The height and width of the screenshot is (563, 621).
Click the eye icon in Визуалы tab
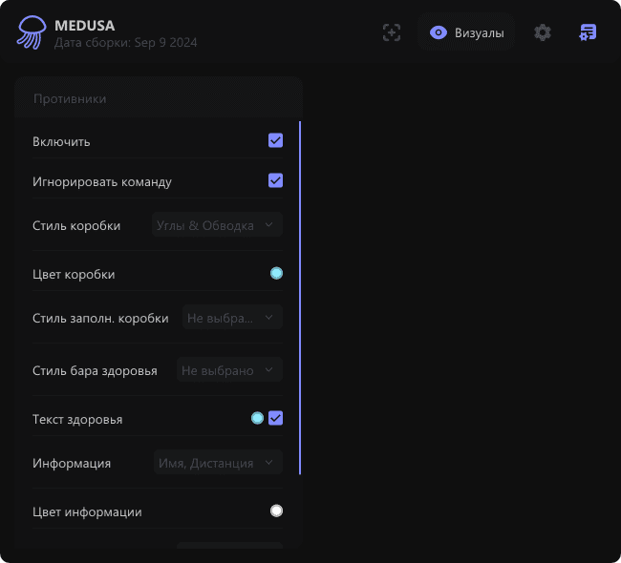point(439,32)
